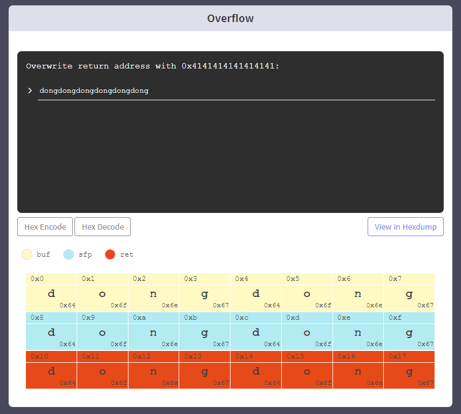Open View in Hexdump

pos(405,226)
